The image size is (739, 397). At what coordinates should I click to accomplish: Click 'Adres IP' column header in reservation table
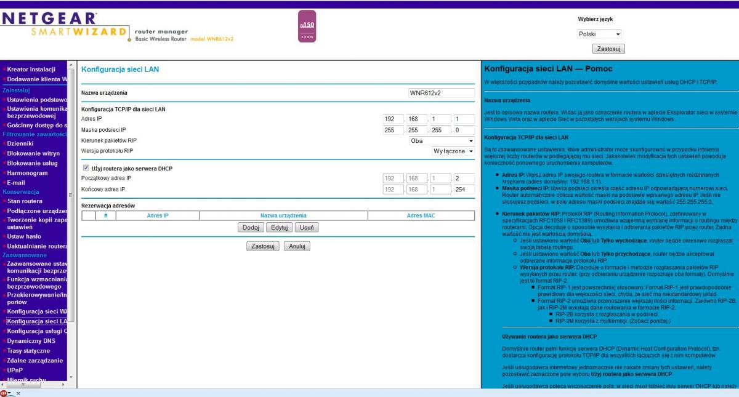(158, 215)
